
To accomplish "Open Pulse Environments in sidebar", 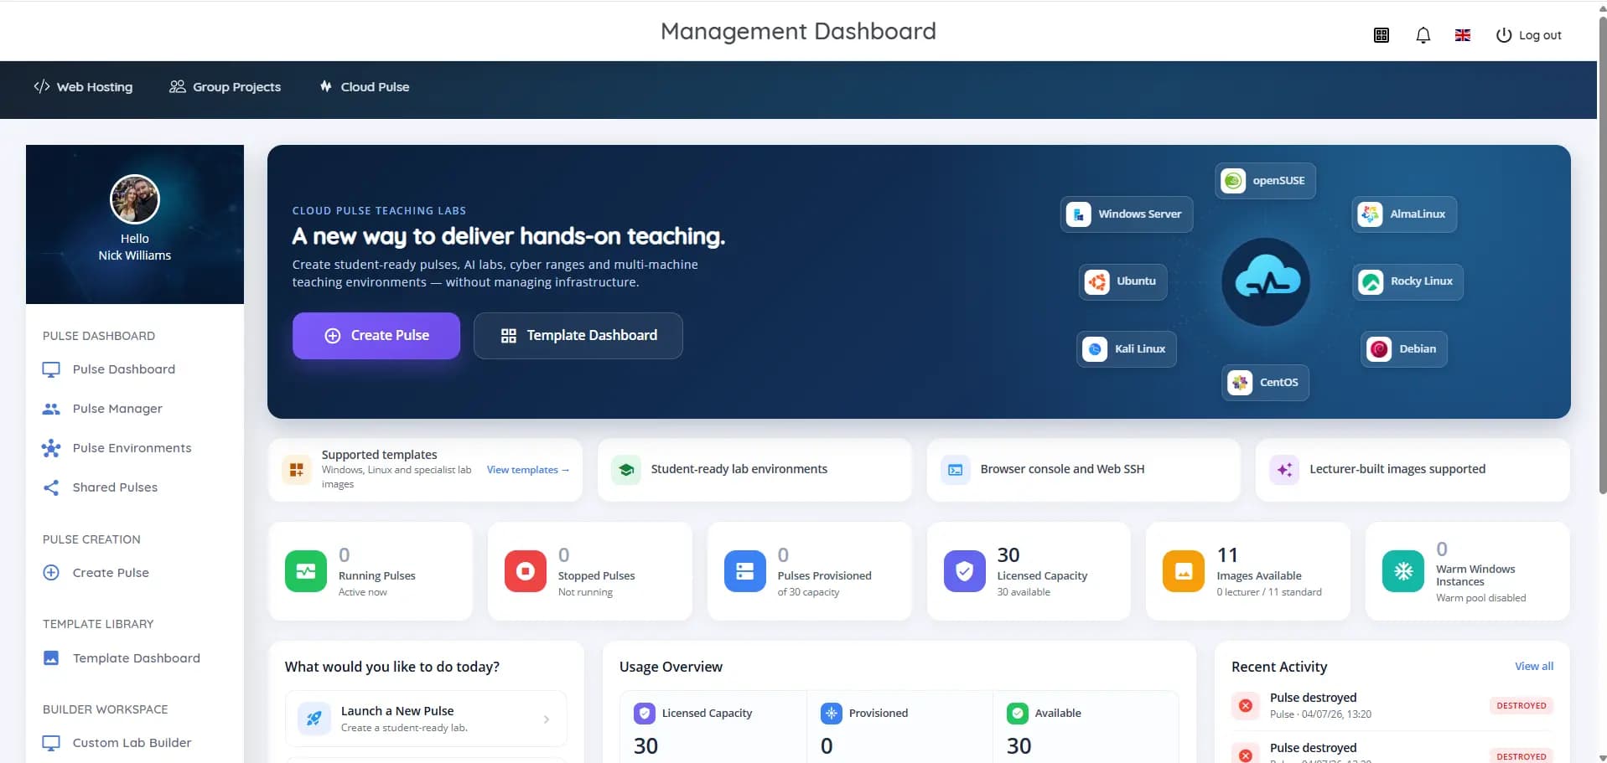I will pos(117,448).
